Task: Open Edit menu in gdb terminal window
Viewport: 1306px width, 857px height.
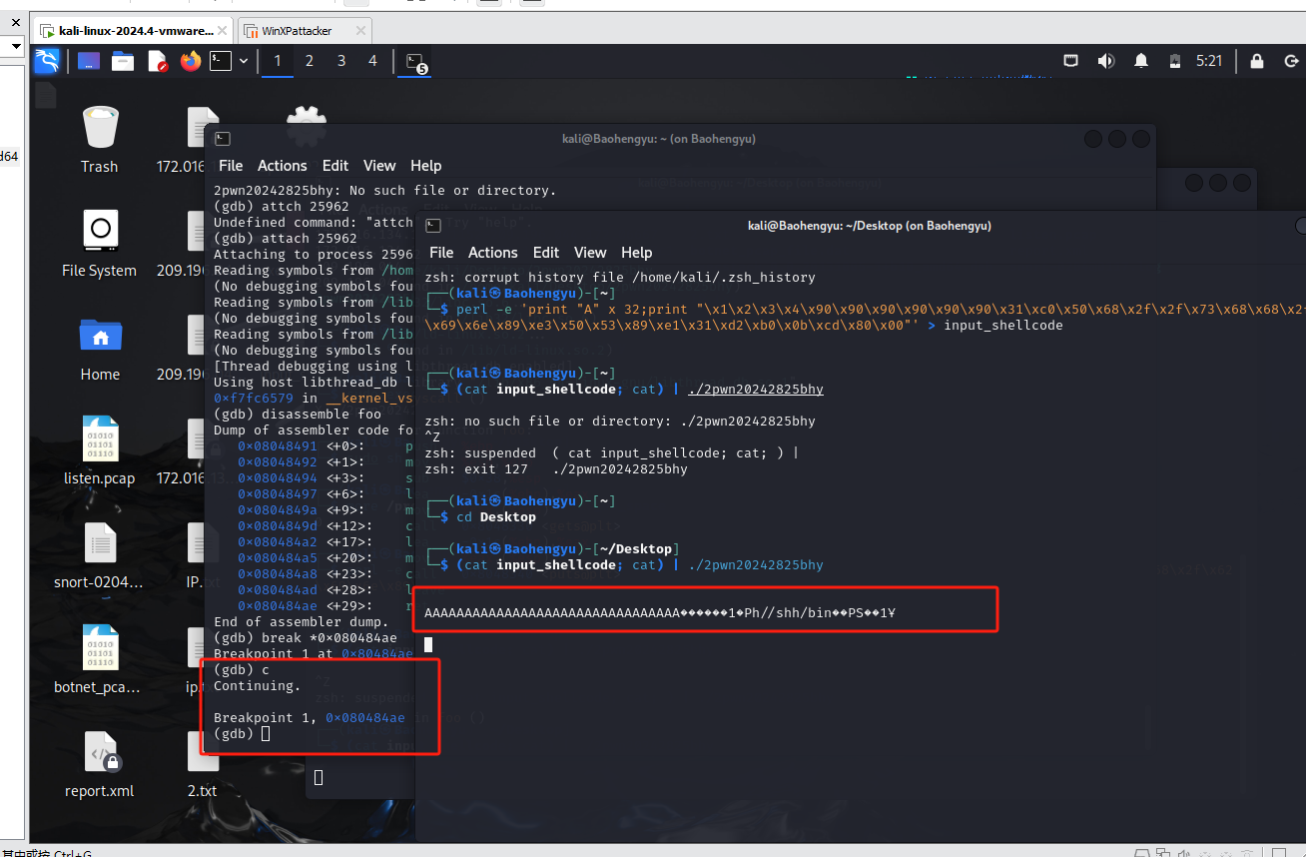Action: tap(335, 166)
